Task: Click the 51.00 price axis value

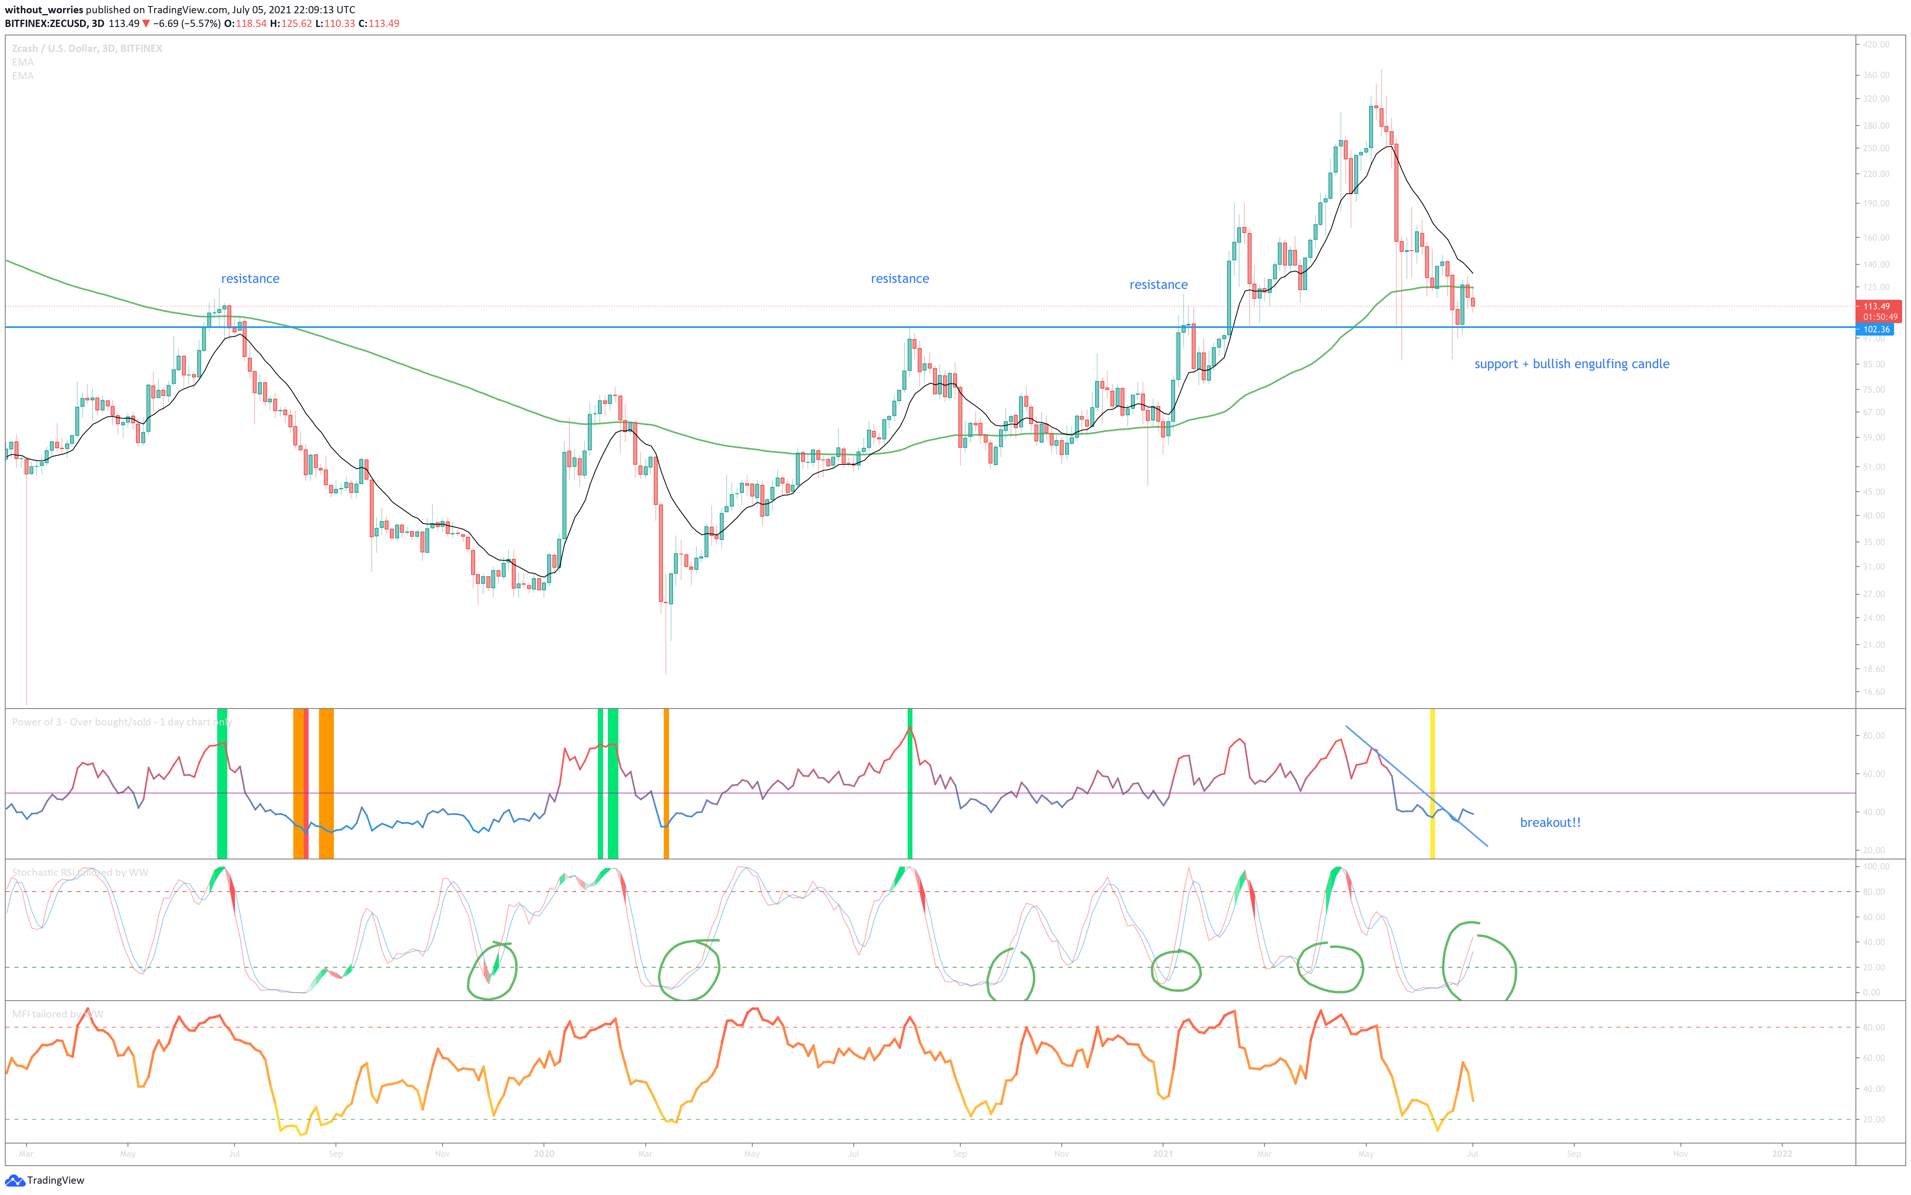Action: pyautogui.click(x=1873, y=467)
